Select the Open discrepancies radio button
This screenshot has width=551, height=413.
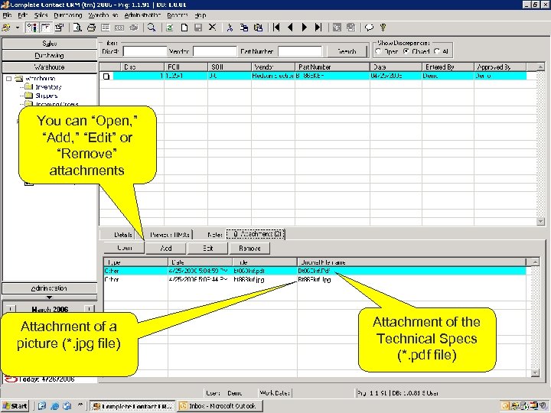[379, 52]
